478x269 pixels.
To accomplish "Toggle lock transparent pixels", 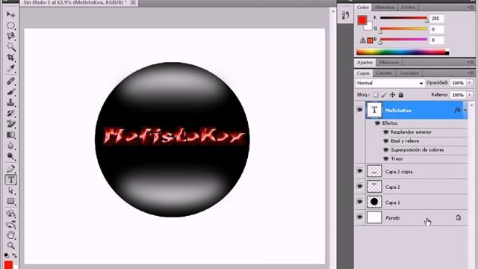I will click(376, 95).
